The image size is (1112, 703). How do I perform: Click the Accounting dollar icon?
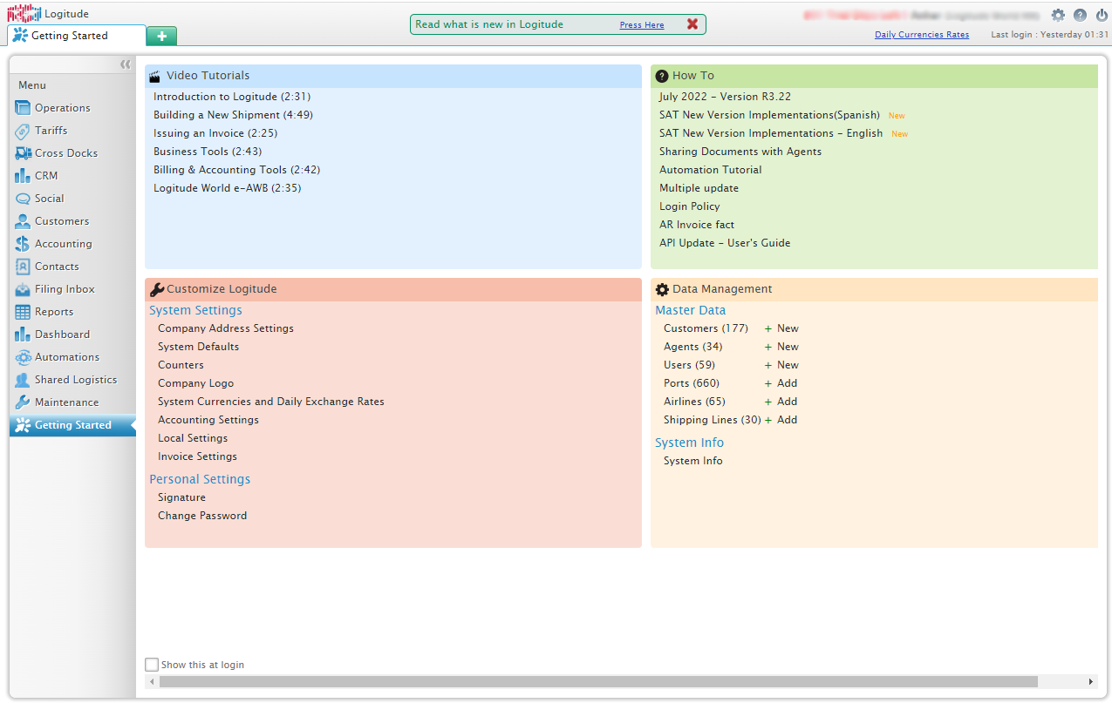[23, 244]
